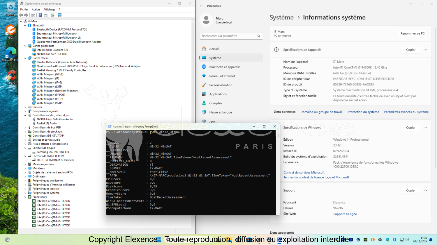
Task: Open the Domaine ou groupe de travail link
Action: (x=321, y=112)
